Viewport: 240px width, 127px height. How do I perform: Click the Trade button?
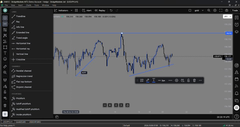click(x=235, y=10)
